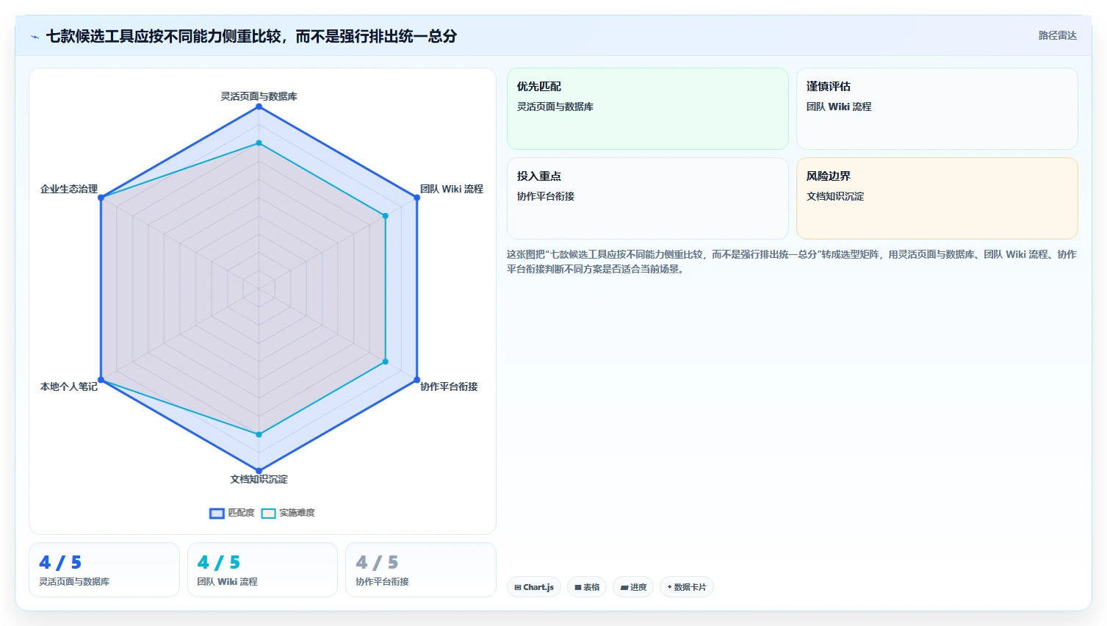Open the 投入重点 card
Screen dimensions: 1107x626
(647, 198)
